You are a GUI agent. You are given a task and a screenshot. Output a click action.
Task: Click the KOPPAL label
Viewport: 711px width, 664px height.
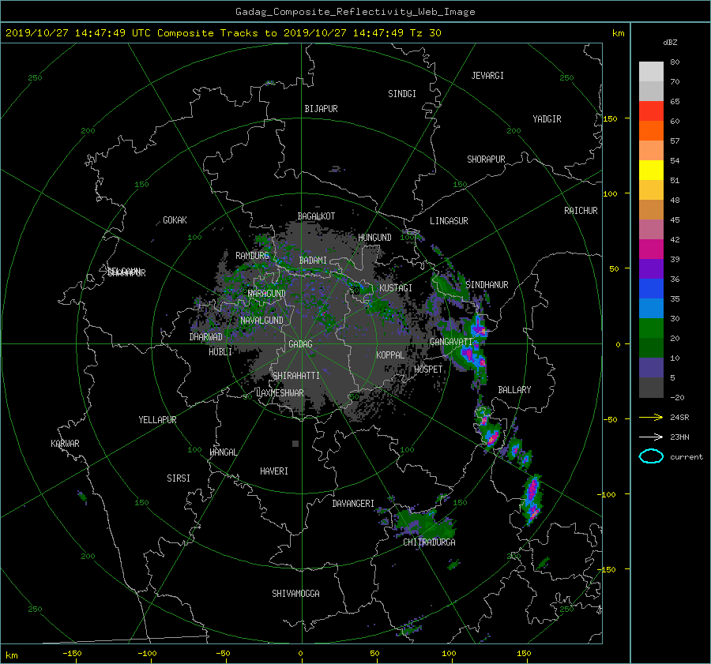390,355
